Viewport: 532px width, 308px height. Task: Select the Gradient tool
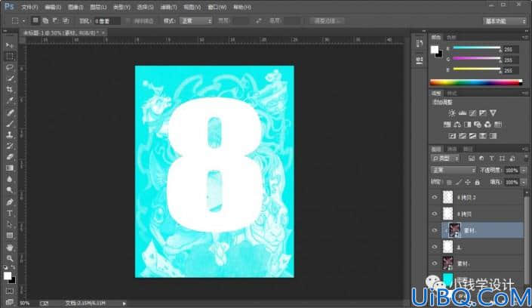[x=10, y=168]
